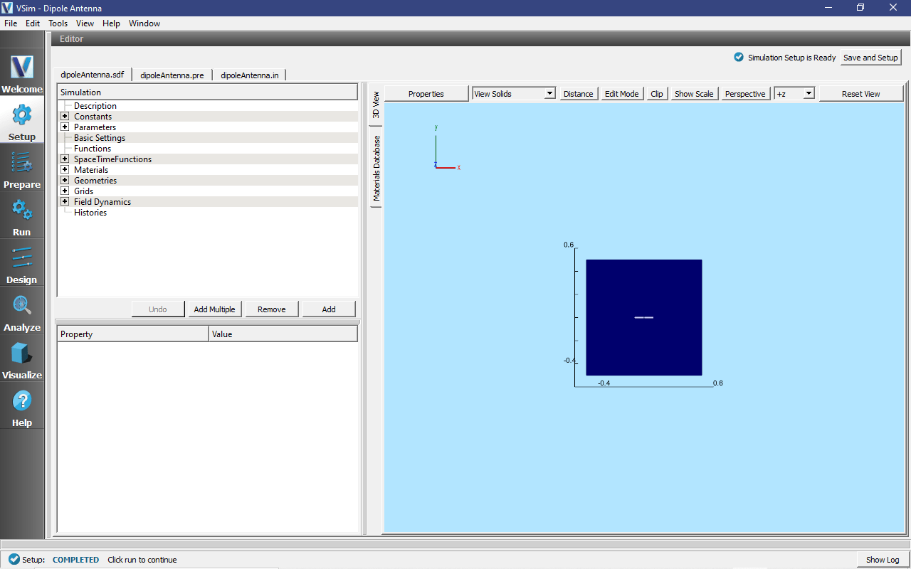Reset the 3D view
Image resolution: width=911 pixels, height=569 pixels.
[x=861, y=93]
